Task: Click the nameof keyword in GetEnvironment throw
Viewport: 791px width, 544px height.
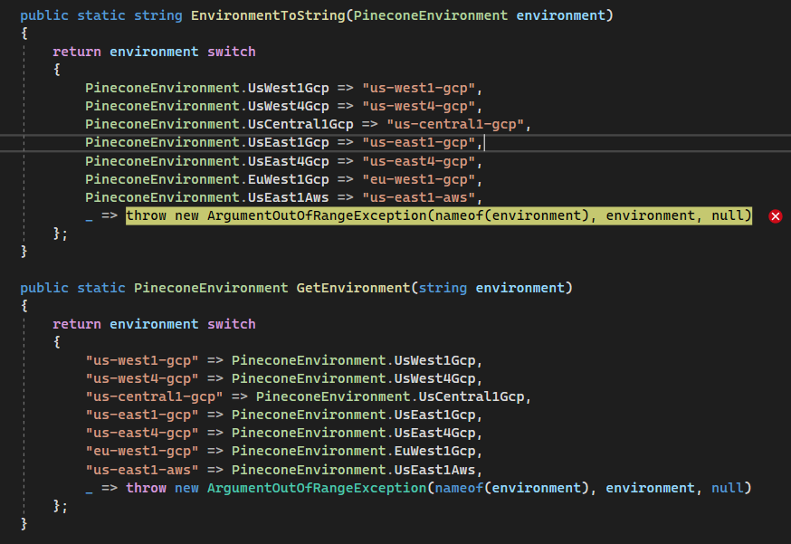Action: [459, 489]
